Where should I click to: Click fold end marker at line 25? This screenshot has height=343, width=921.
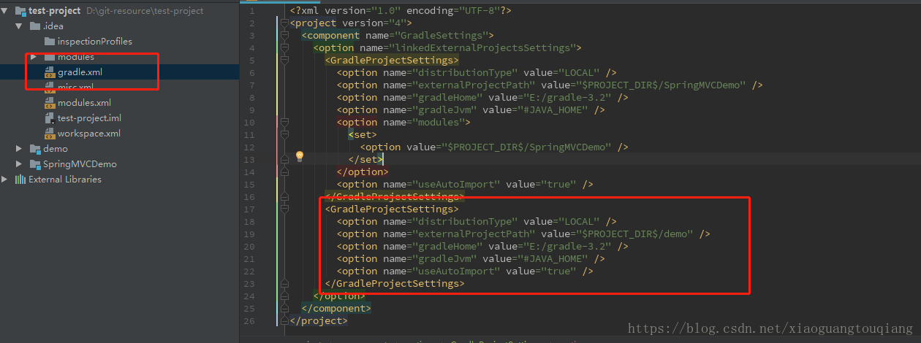pyautogui.click(x=284, y=308)
